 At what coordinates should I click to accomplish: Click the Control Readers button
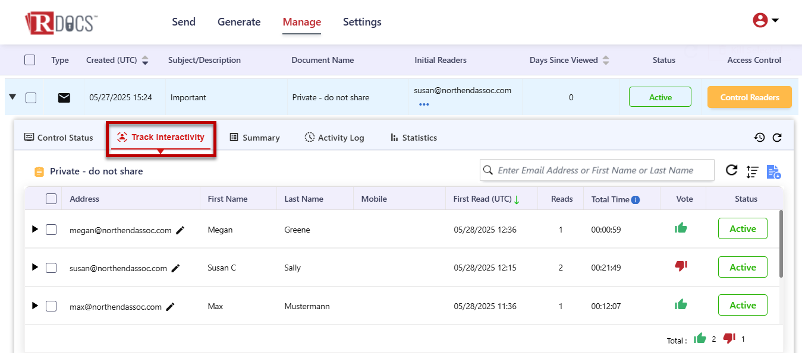(749, 97)
